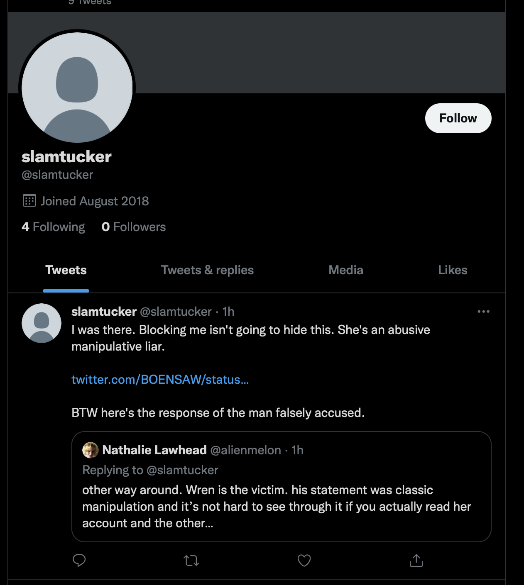View the 4 Following list
524x585 pixels.
point(53,227)
